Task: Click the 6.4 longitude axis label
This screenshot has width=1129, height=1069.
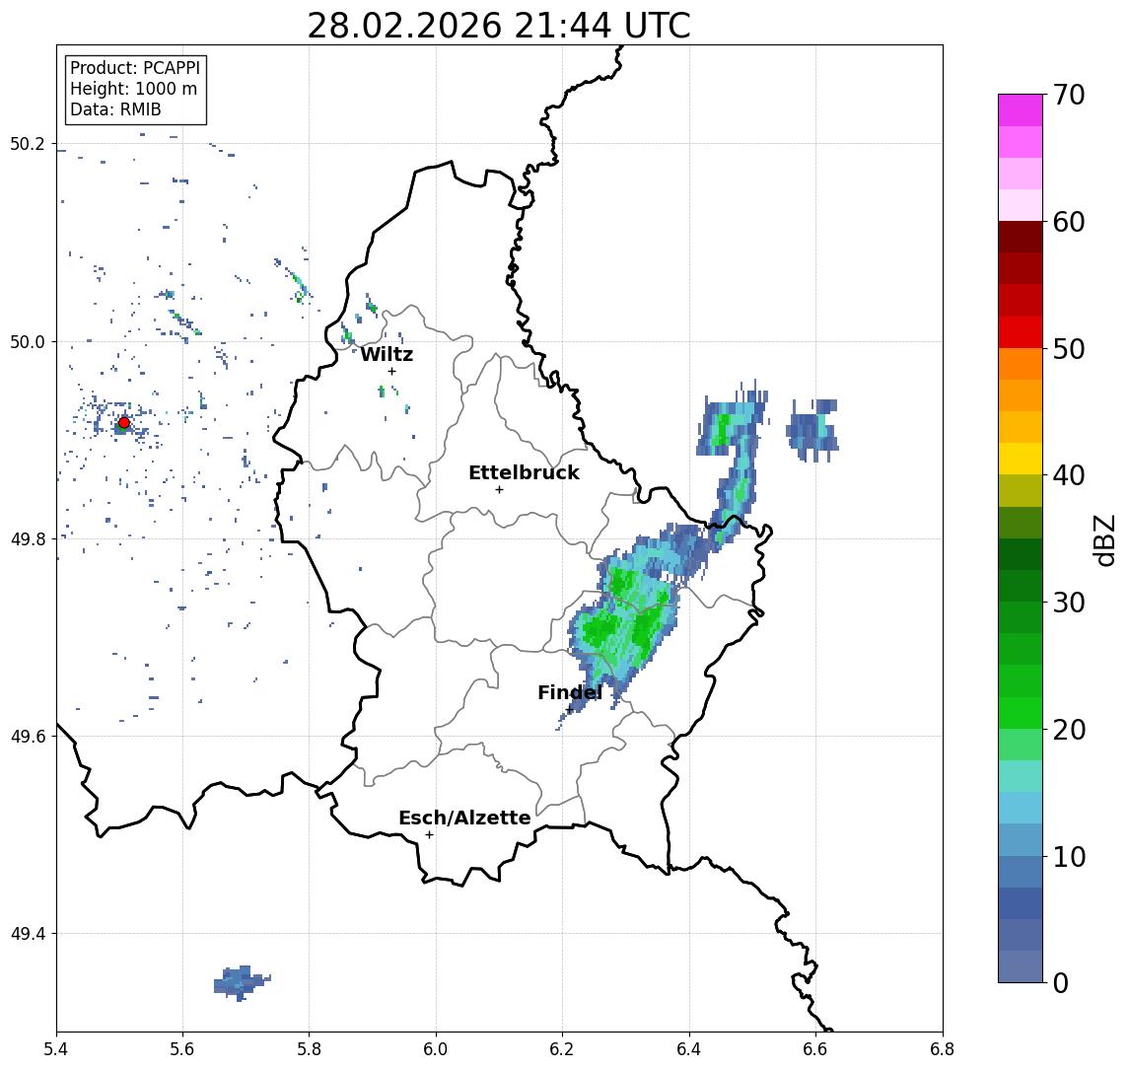Action: pos(689,1049)
